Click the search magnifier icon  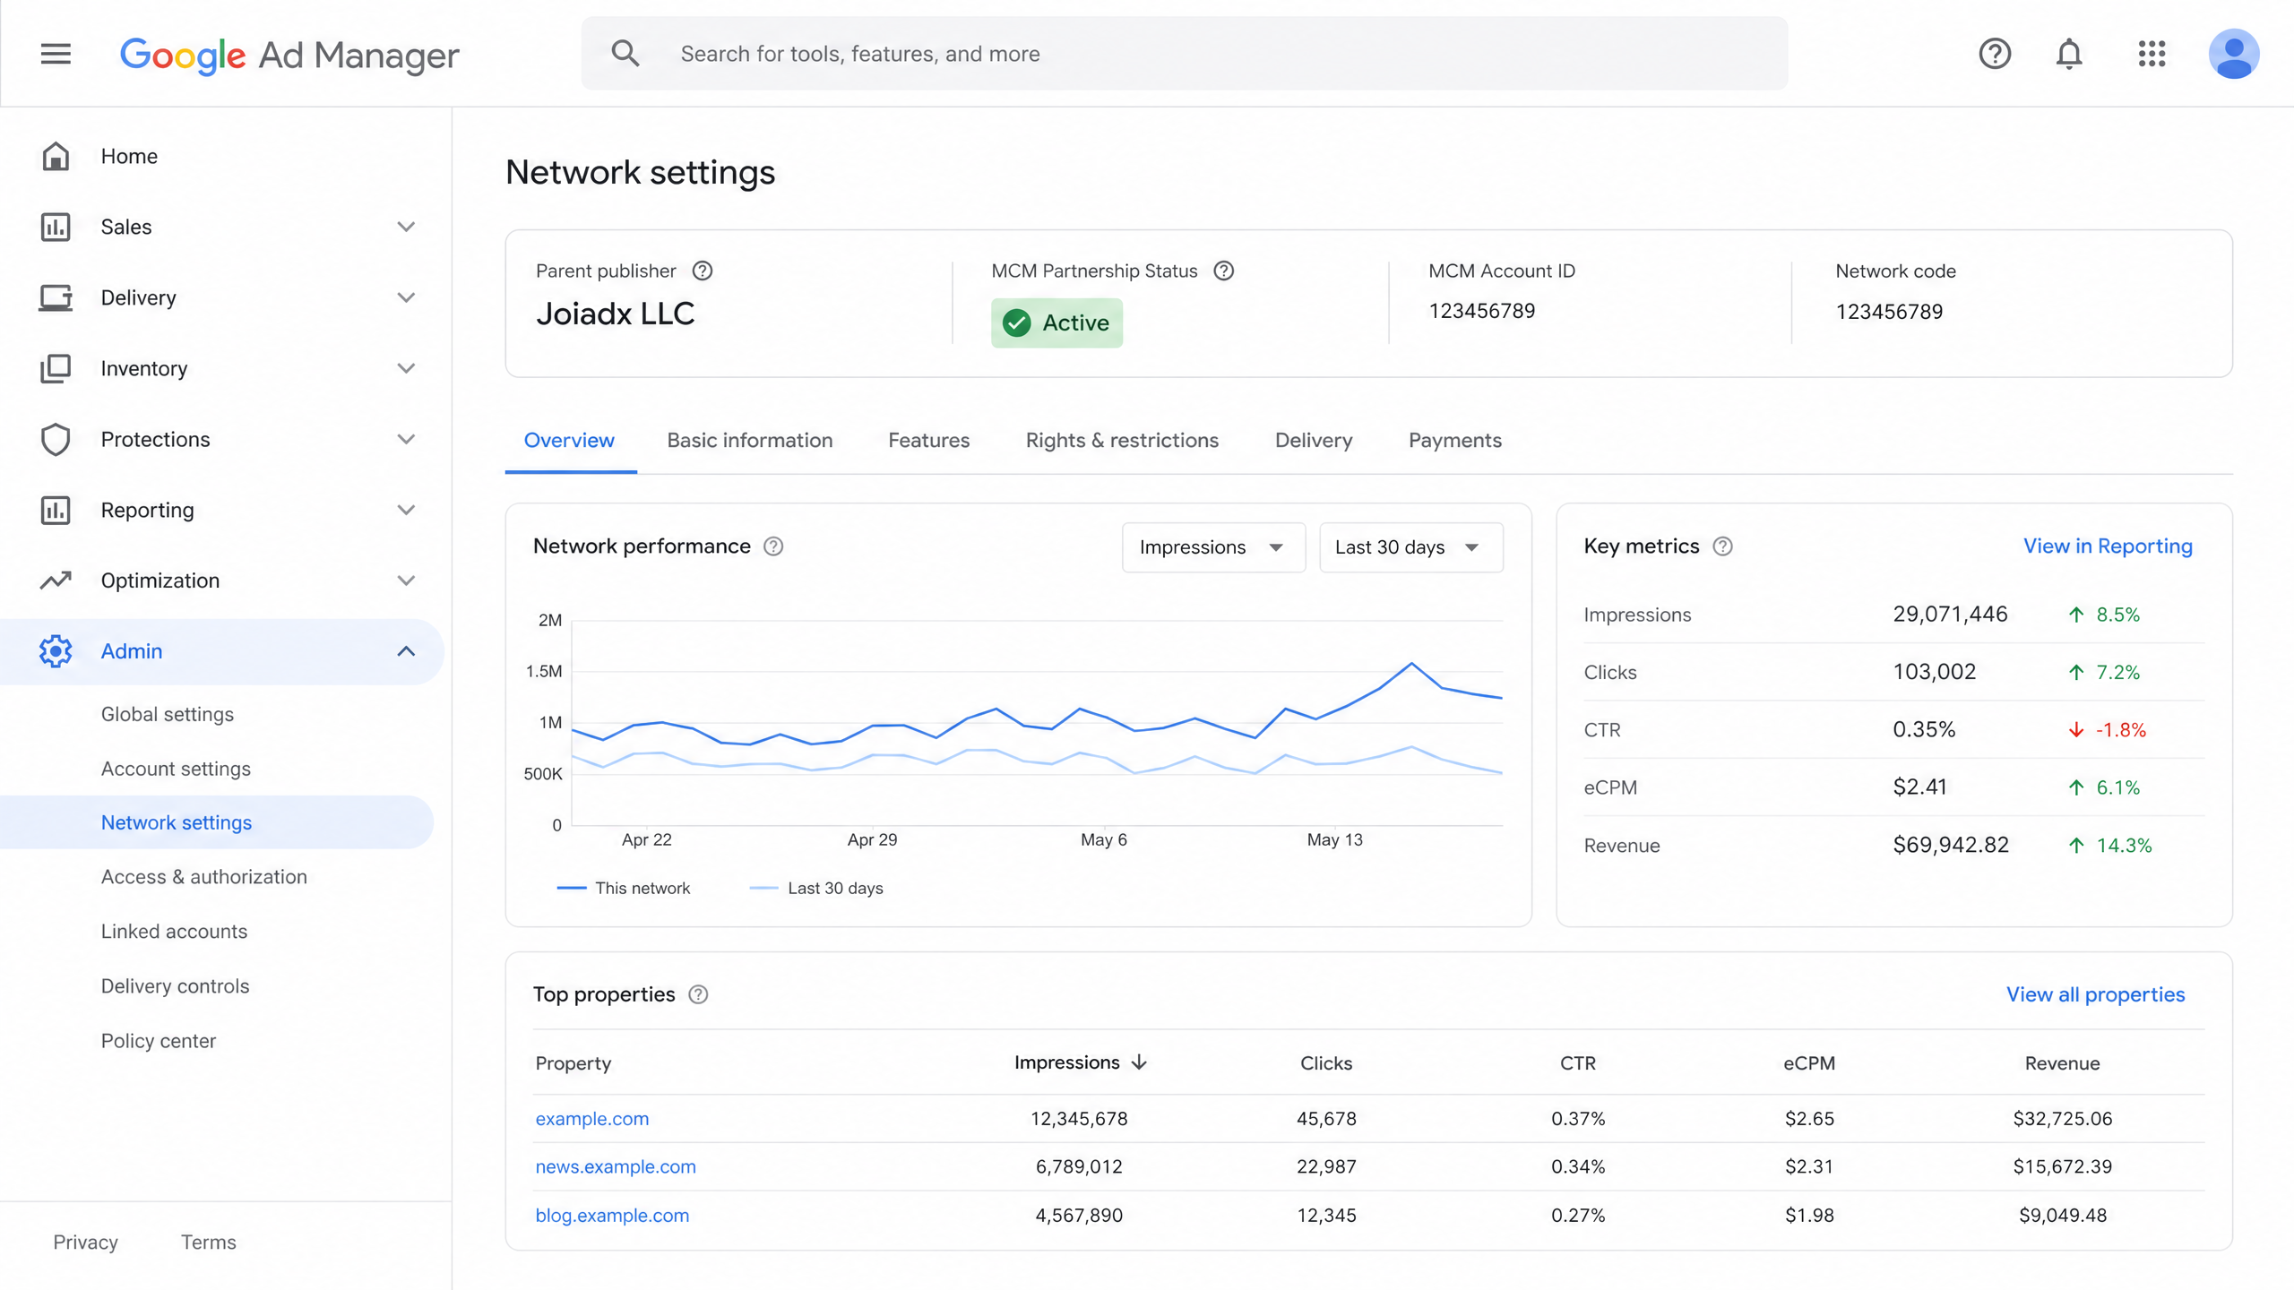[625, 54]
